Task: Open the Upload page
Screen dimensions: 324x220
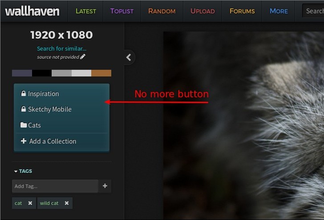Action: pyautogui.click(x=202, y=11)
